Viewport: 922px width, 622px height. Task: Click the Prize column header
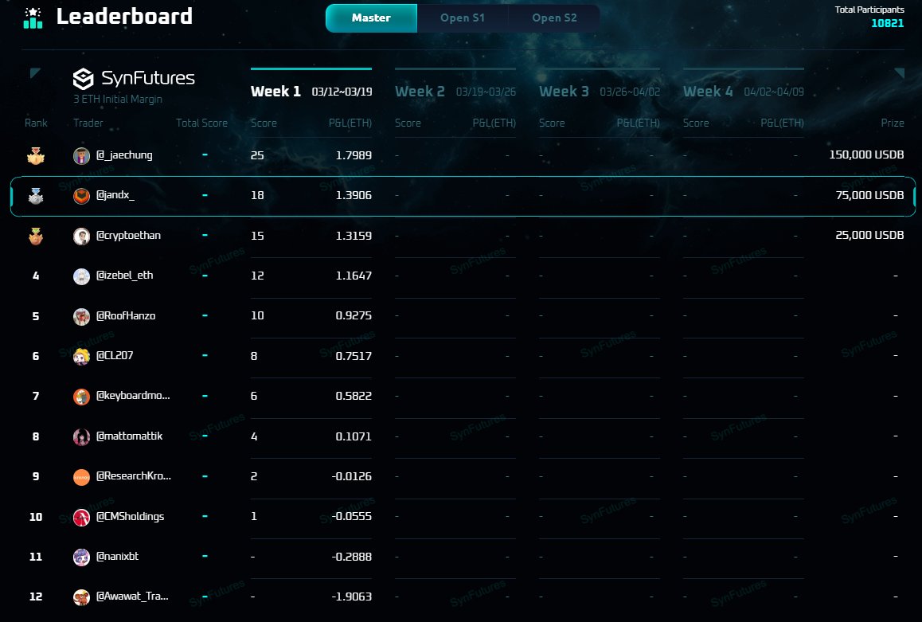pyautogui.click(x=893, y=123)
